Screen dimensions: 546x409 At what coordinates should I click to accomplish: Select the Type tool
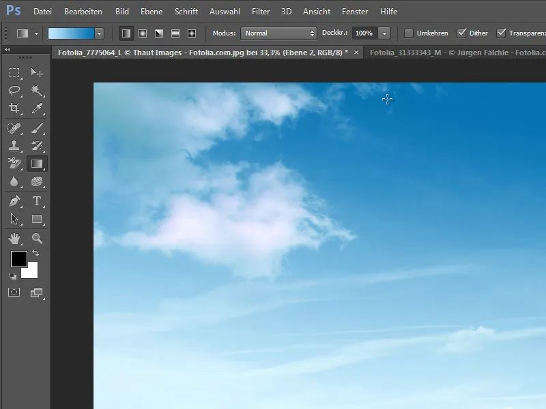37,201
